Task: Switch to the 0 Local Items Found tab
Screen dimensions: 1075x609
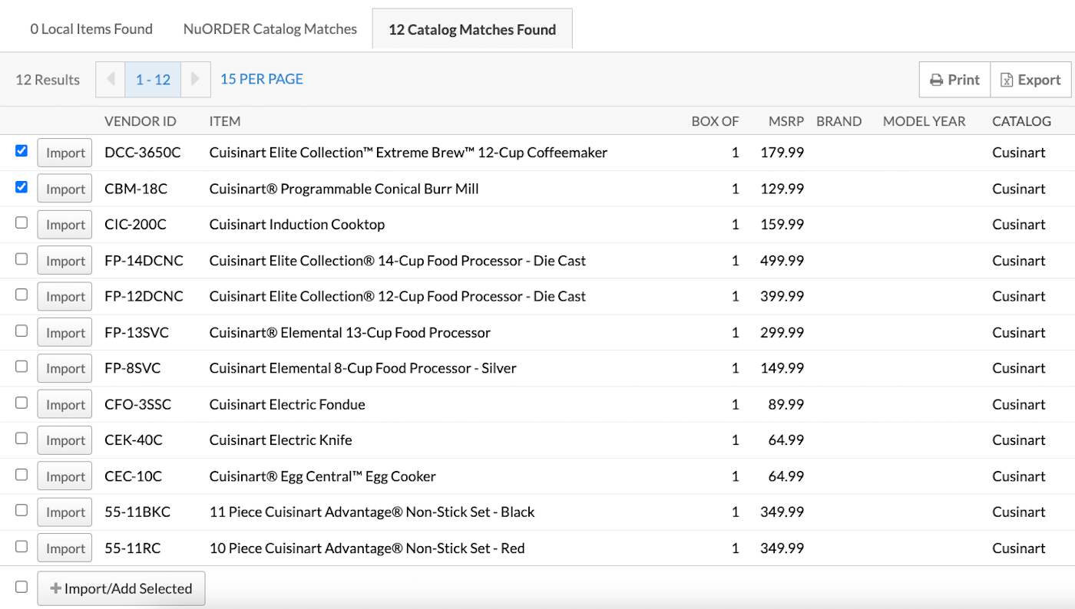Action: pos(91,28)
